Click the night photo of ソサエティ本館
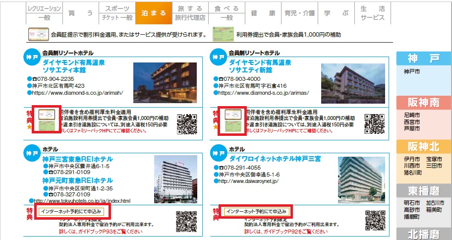Screen dimensions: 452x240 [x=165, y=83]
